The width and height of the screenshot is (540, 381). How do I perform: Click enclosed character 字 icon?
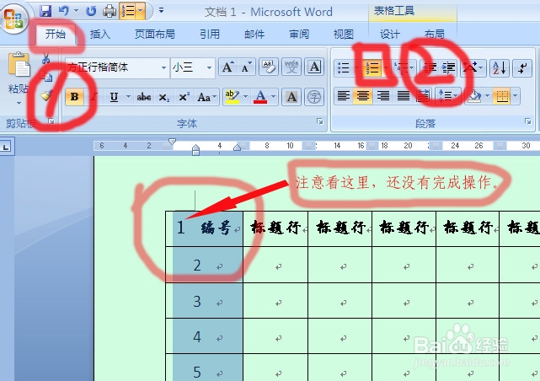click(x=314, y=97)
